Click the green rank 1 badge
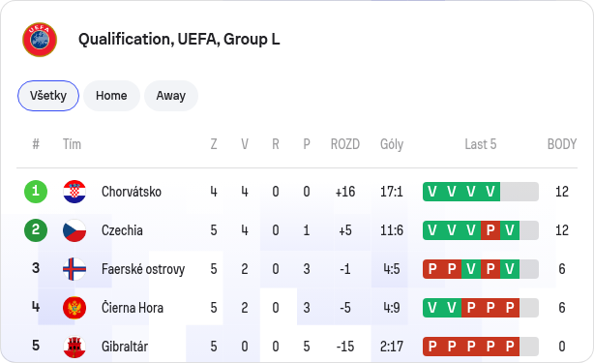Viewport: 594px width, 363px height. 36,192
